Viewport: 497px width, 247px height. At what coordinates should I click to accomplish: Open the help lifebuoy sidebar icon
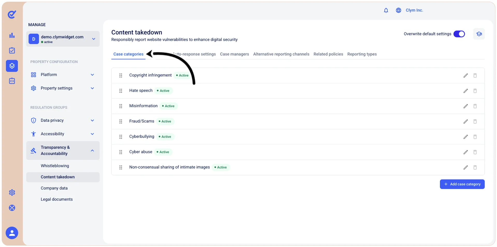pyautogui.click(x=12, y=208)
